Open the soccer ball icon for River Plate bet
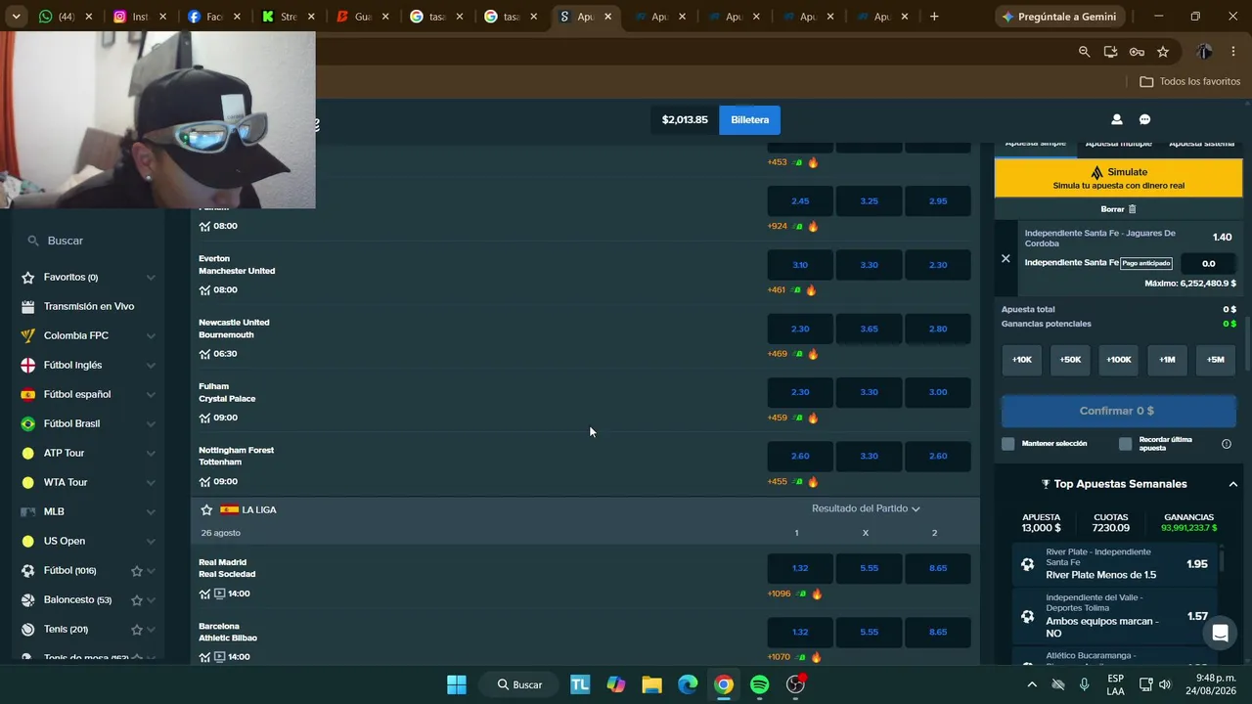This screenshot has height=704, width=1252. pos(1027,564)
